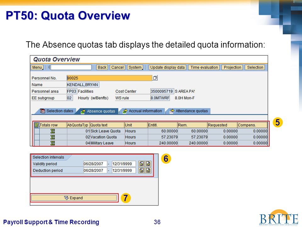Select the Military Leave row selector
Viewport: 302px width, 227px height.
37,143
